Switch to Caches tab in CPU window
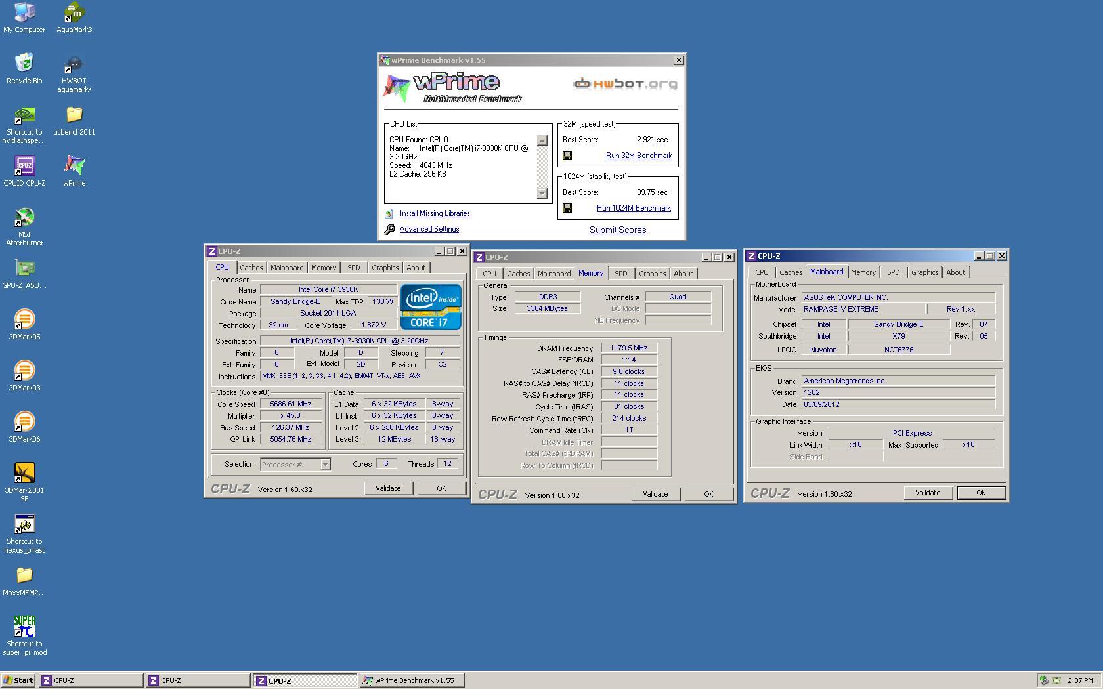 [x=251, y=268]
